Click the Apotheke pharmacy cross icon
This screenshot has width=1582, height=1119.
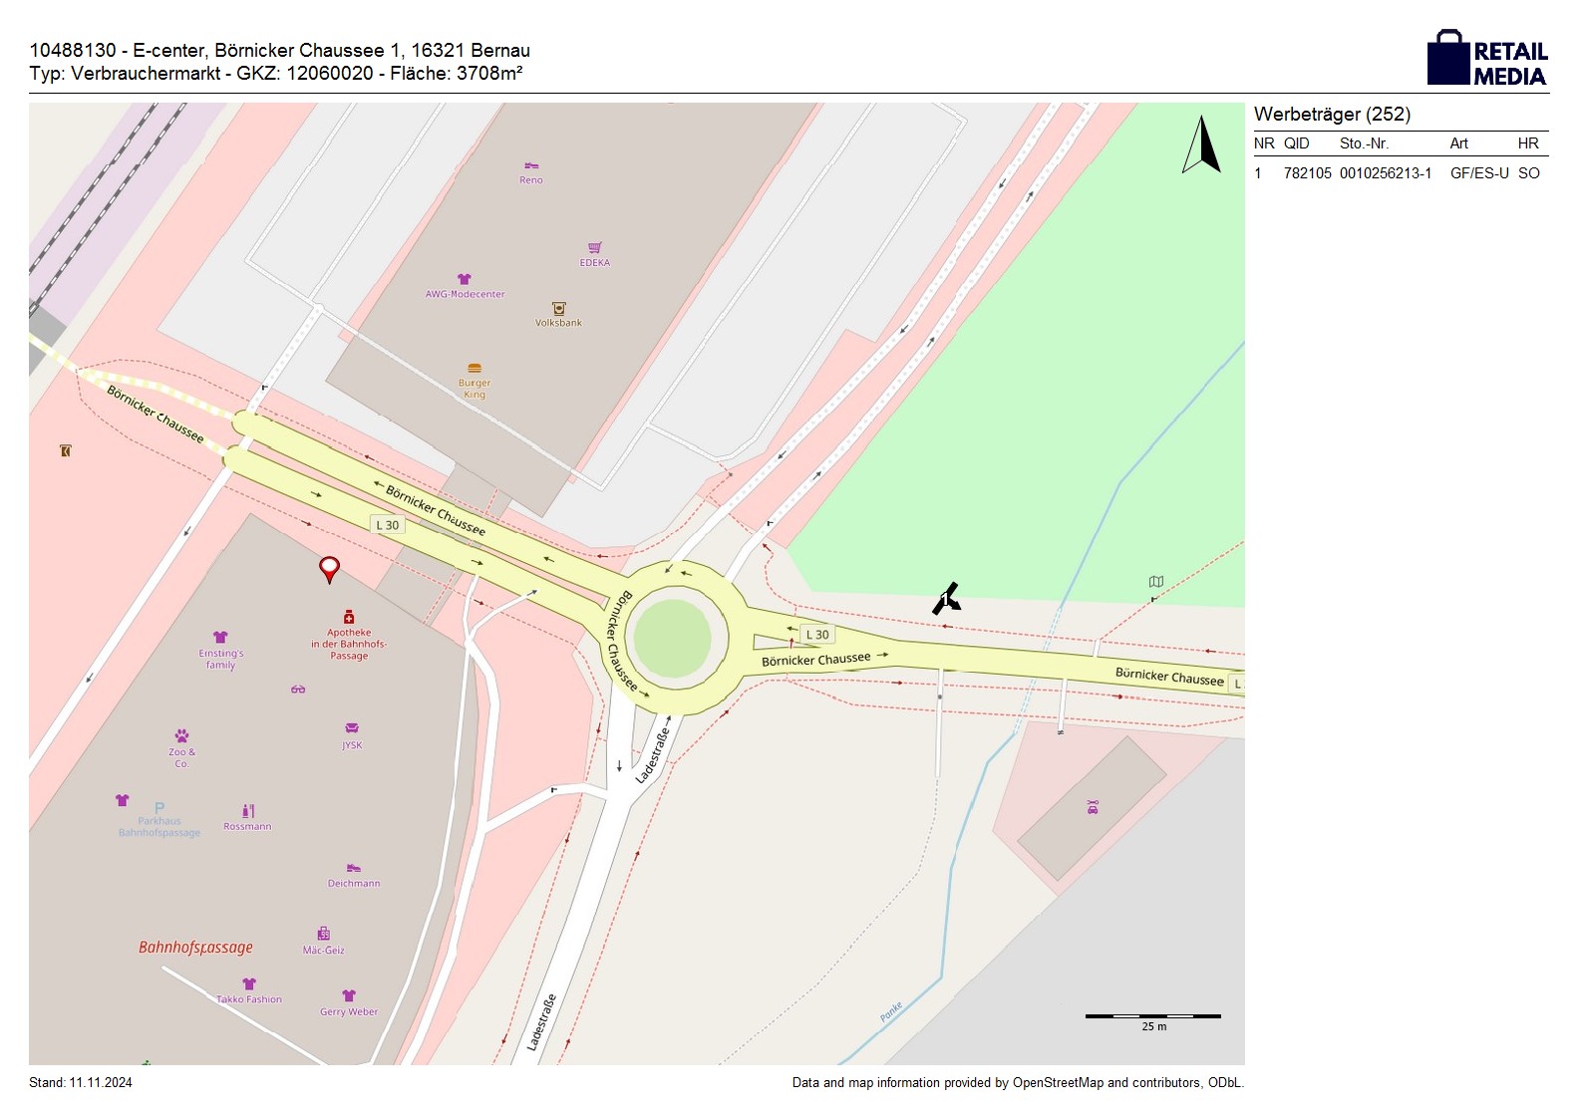pos(349,617)
